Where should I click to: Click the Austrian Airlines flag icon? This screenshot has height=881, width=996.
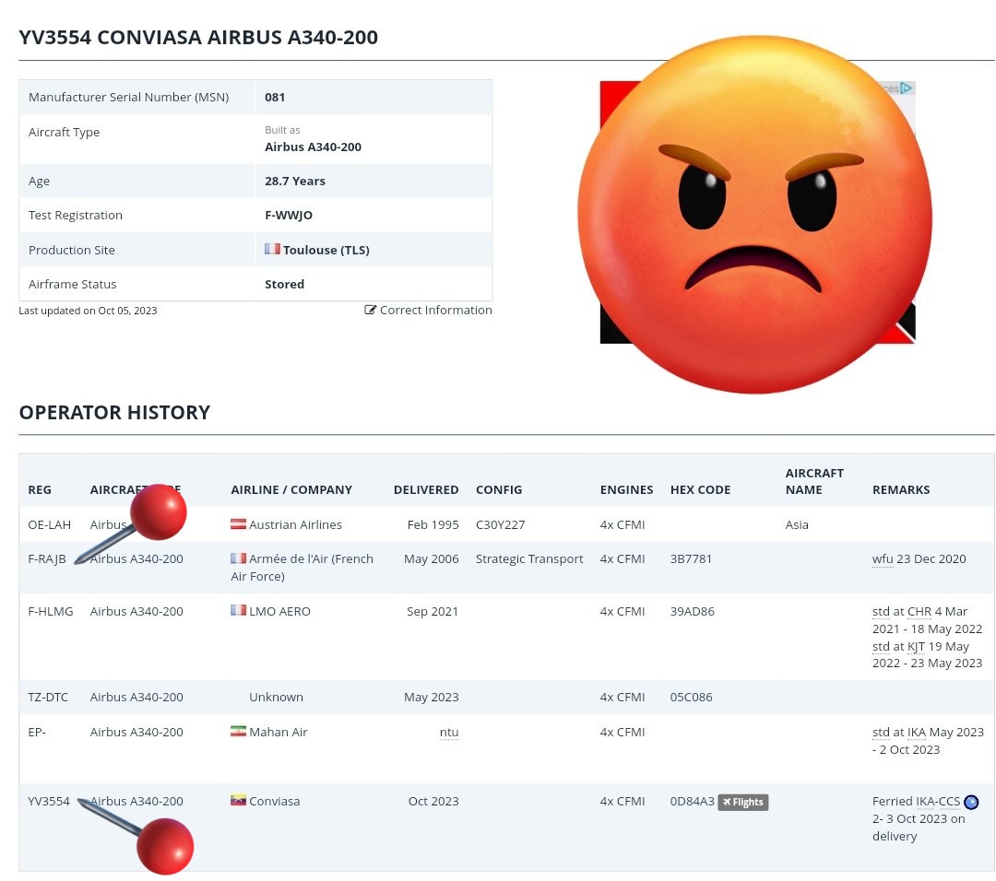238,524
